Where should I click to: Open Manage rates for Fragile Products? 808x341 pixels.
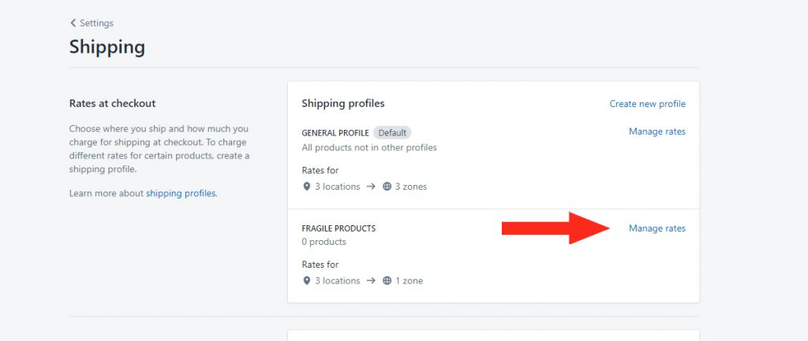click(x=656, y=228)
